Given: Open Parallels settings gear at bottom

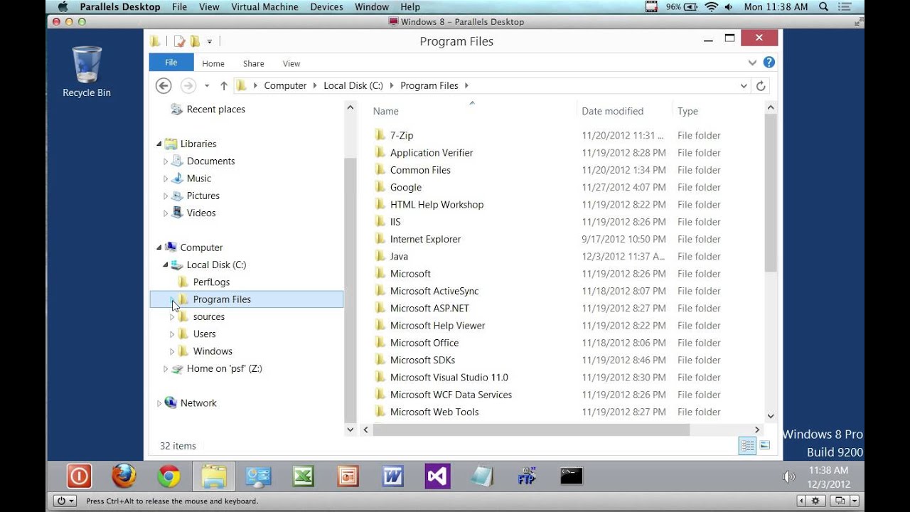Looking at the screenshot, I should [x=816, y=501].
